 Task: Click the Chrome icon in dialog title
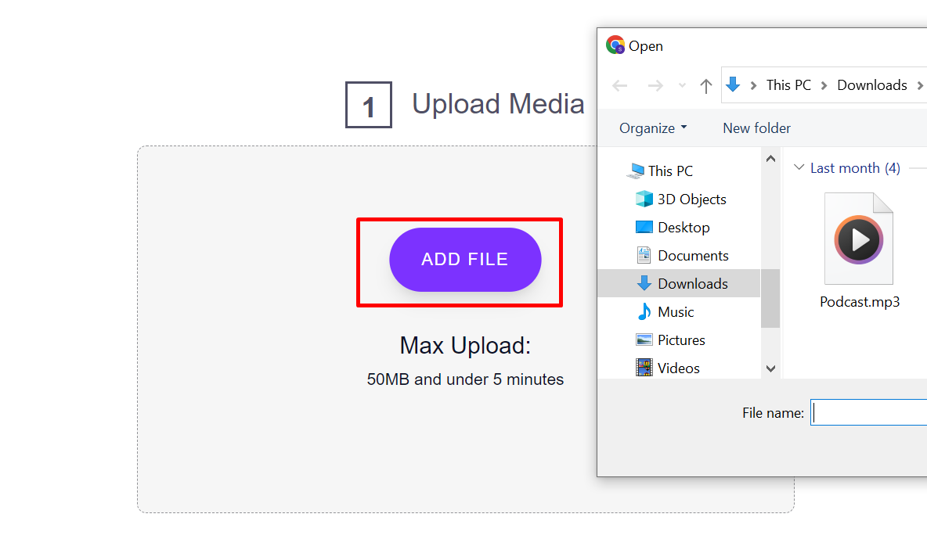pos(615,45)
